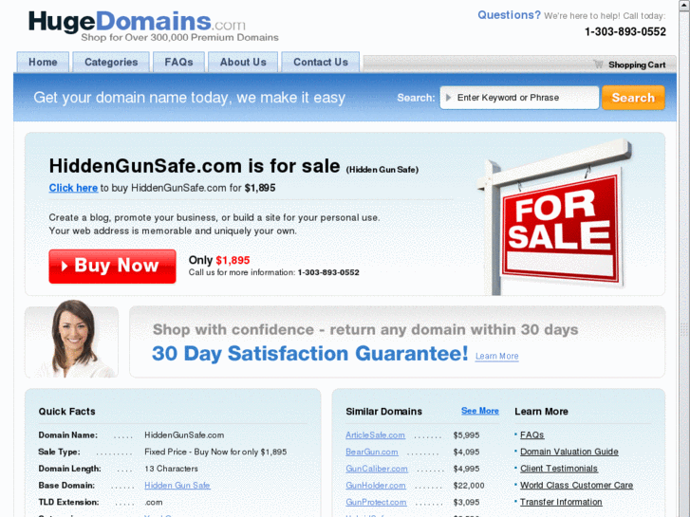Open the Shopping Cart link

click(x=636, y=65)
